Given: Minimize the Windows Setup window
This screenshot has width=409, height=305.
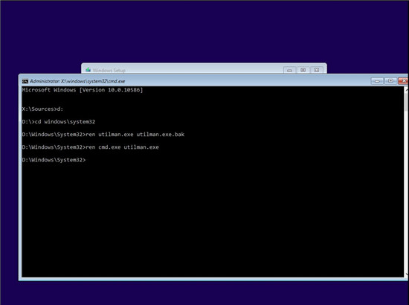Looking at the screenshot, I should click(x=289, y=70).
